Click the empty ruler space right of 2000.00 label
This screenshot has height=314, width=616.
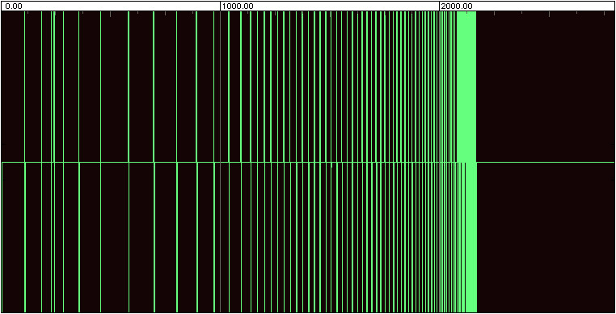543,6
